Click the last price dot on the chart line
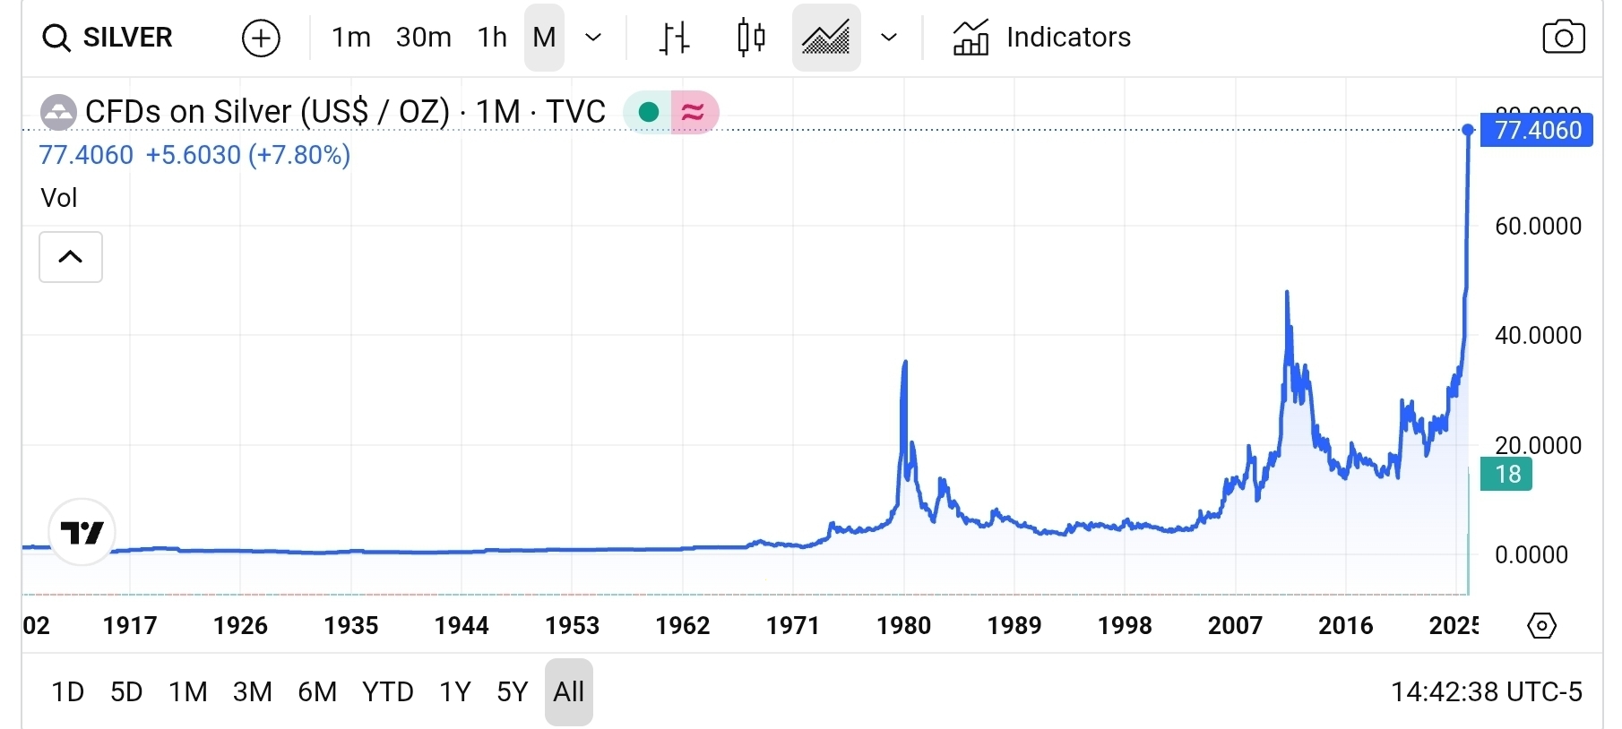This screenshot has height=729, width=1622. tap(1468, 131)
